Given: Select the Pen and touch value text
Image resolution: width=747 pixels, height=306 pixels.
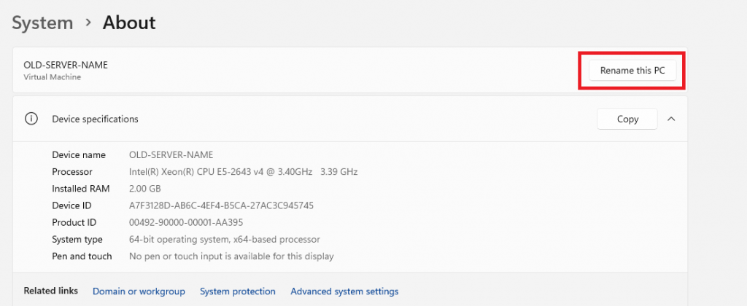Looking at the screenshot, I should [231, 256].
